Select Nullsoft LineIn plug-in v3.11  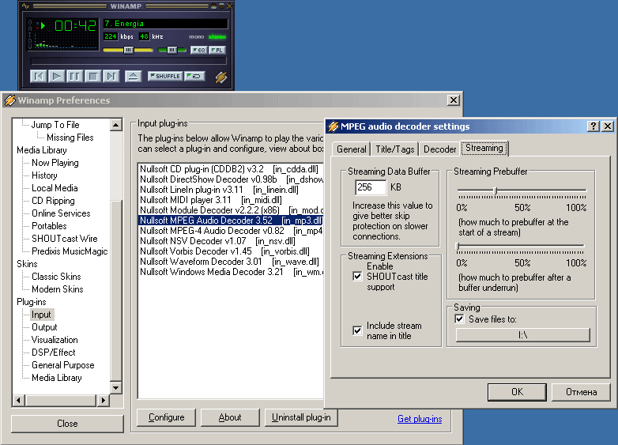pyautogui.click(x=230, y=190)
